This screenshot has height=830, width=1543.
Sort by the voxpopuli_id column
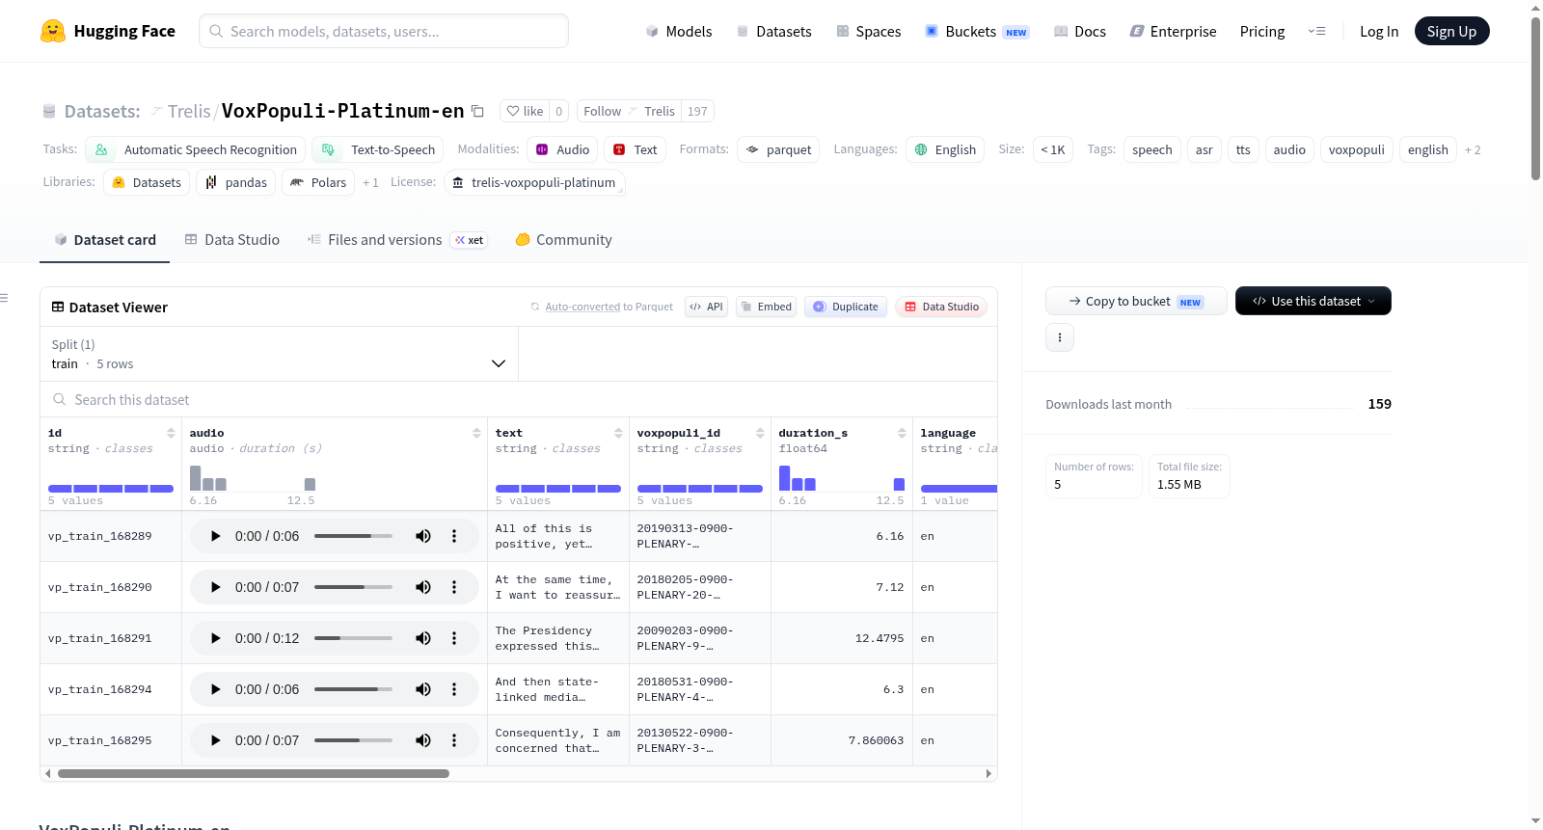coord(760,433)
